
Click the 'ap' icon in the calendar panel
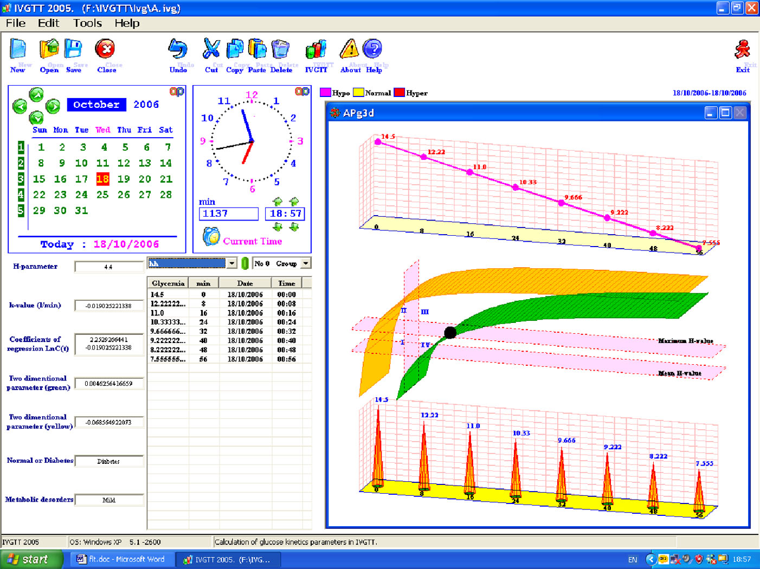click(177, 92)
